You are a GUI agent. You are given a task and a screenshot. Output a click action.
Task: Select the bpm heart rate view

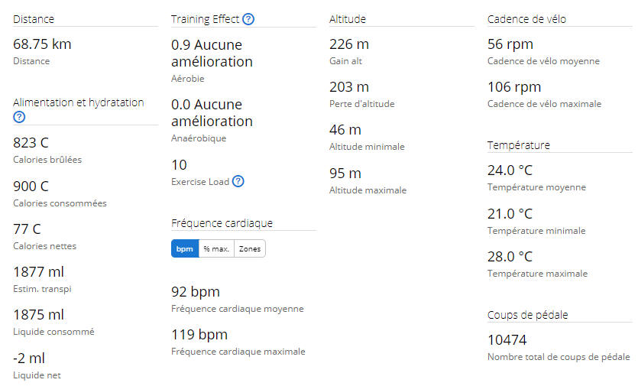(185, 248)
